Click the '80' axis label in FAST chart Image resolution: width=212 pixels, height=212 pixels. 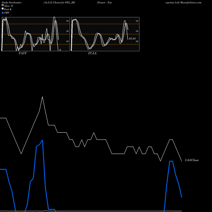click(x=67, y=21)
